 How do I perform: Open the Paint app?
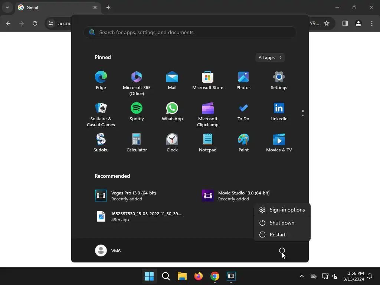coord(243,143)
